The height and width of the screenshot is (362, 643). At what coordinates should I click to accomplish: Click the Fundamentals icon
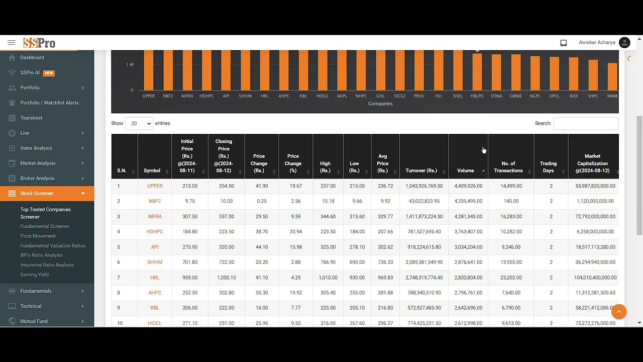[x=12, y=291]
